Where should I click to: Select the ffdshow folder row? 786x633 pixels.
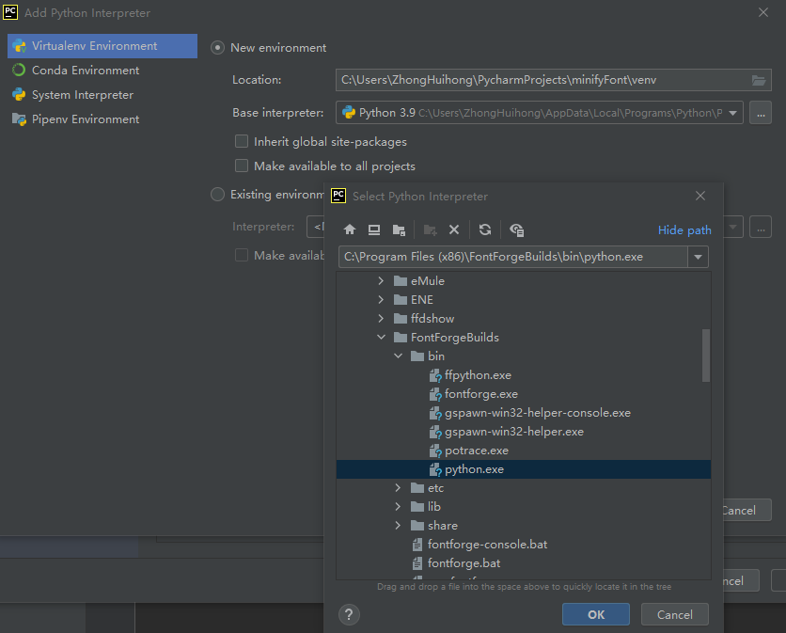coord(524,319)
